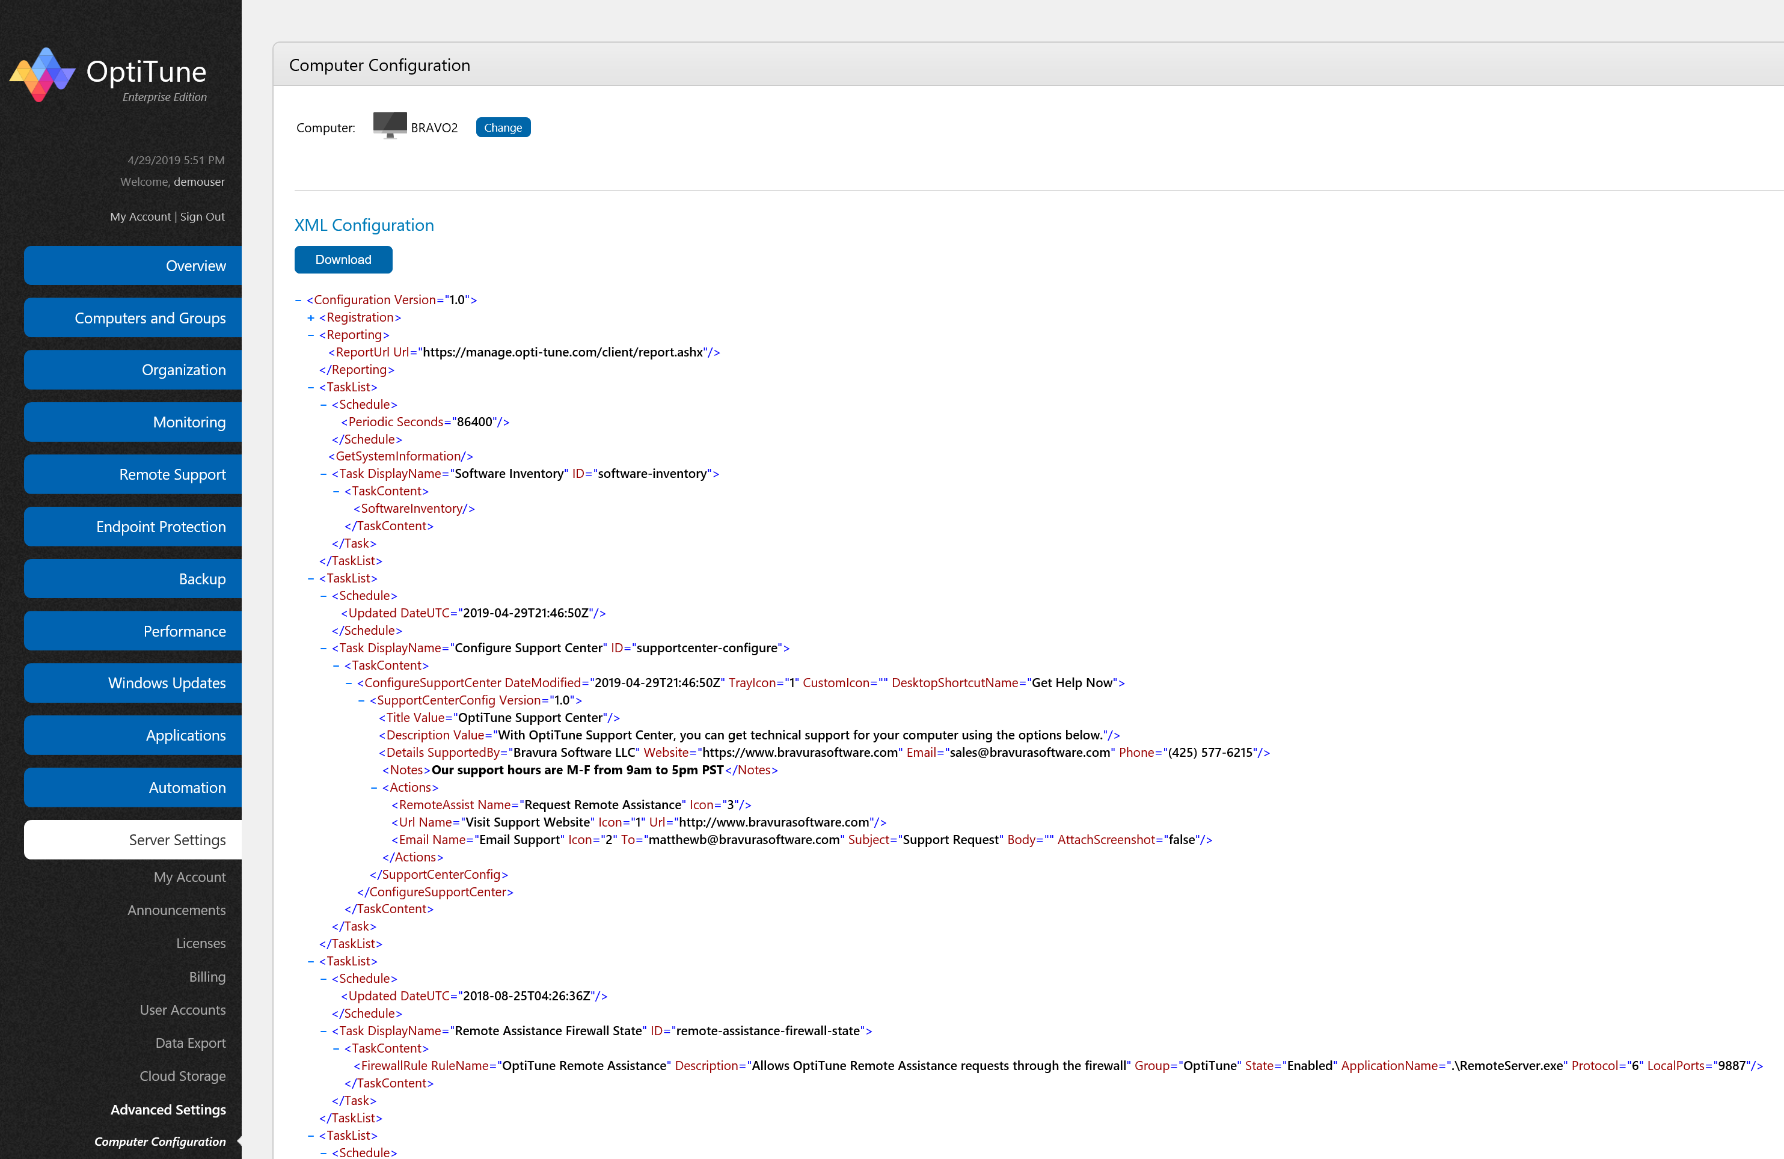The height and width of the screenshot is (1159, 1784).
Task: Open the User Accounts submenu item
Action: pos(182,1010)
